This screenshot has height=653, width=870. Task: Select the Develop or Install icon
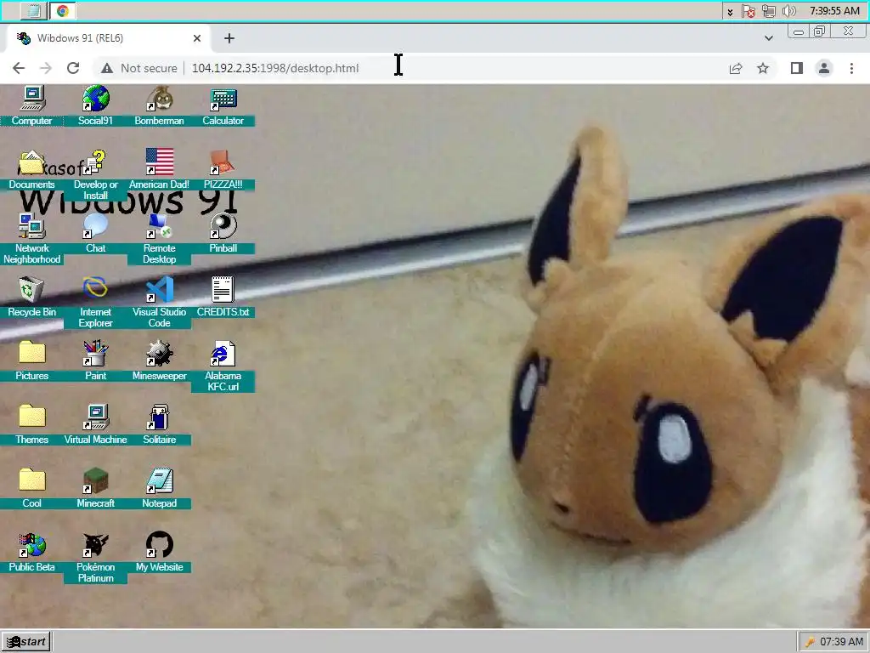pos(95,174)
